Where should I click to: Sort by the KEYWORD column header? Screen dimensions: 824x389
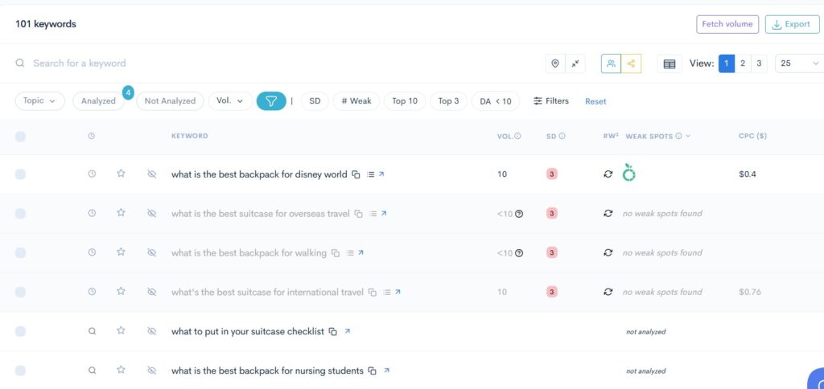point(190,136)
